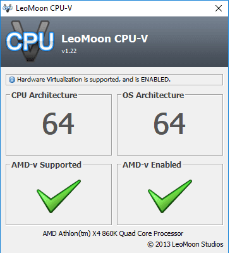The width and height of the screenshot is (230, 253).
Task: Click the OS Architecture 64 value
Action: [169, 124]
